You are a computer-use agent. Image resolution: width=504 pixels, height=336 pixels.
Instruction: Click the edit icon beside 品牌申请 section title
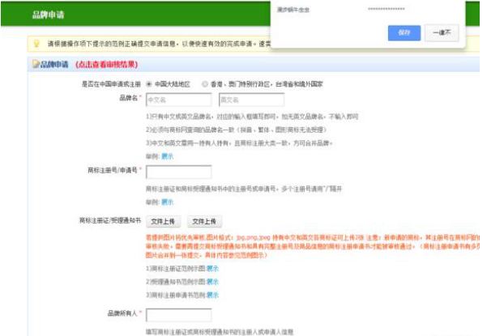[x=36, y=64]
